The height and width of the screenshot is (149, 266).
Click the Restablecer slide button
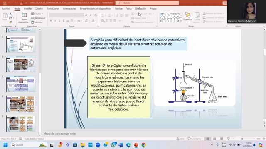38,18
